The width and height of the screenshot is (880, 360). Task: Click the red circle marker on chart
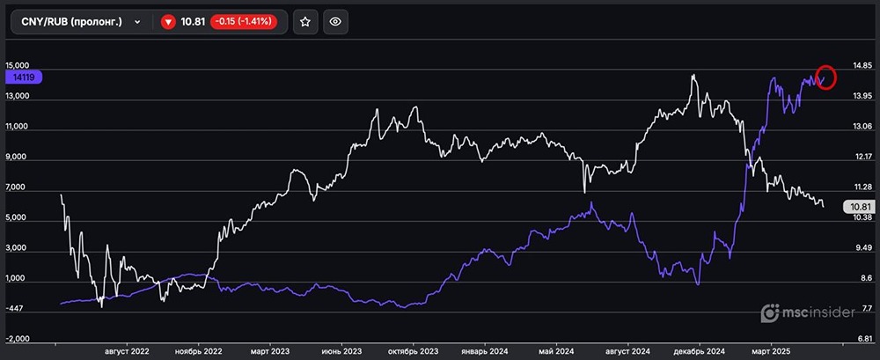(x=825, y=77)
